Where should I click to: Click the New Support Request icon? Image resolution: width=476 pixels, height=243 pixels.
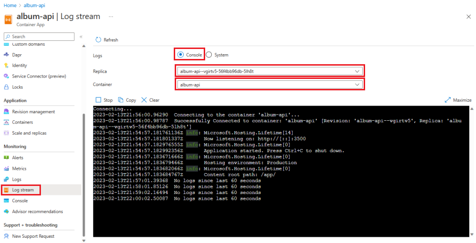coord(6,236)
